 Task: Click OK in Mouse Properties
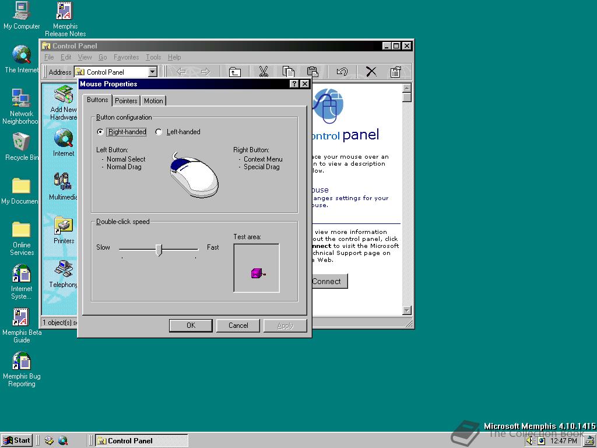191,325
